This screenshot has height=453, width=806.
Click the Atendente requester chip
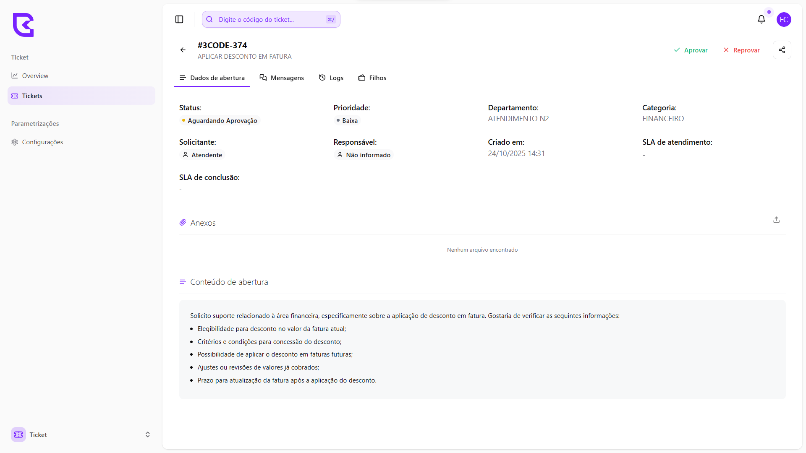(x=202, y=155)
